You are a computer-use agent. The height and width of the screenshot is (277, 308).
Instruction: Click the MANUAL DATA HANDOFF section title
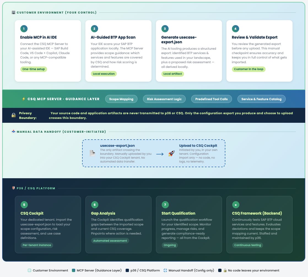point(61,132)
